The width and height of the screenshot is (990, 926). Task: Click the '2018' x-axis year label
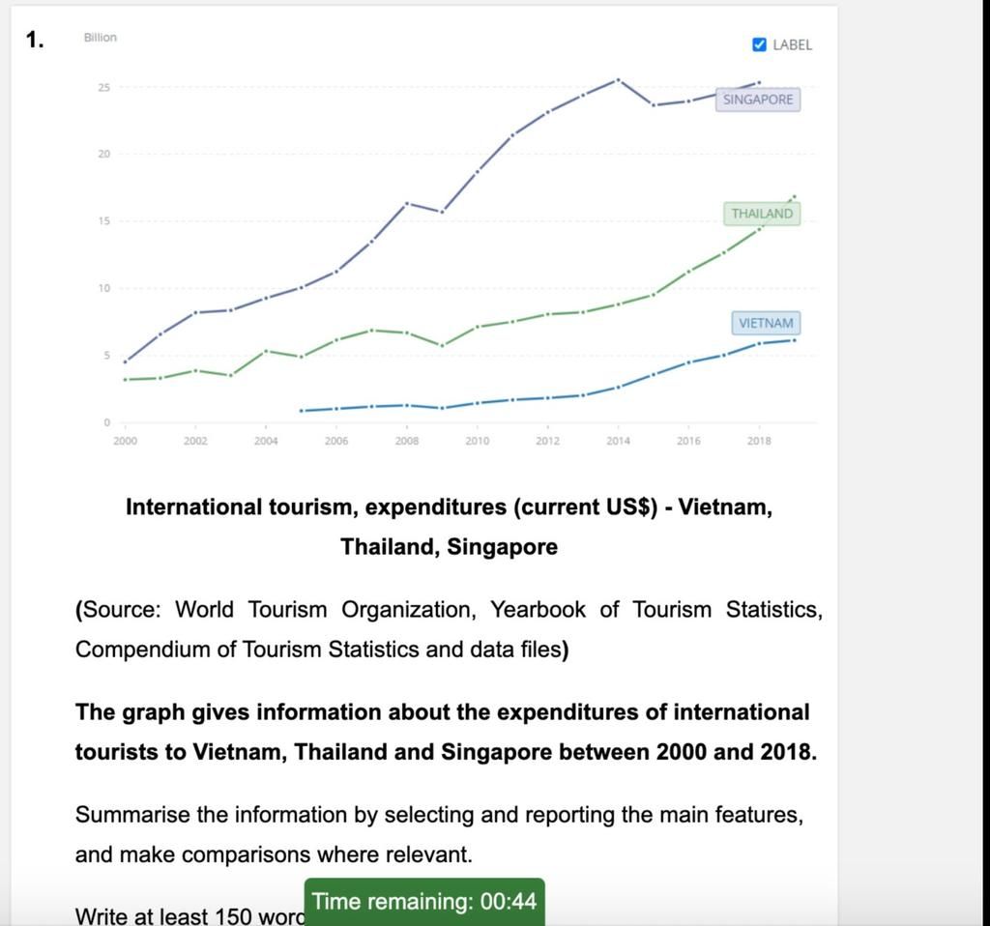tap(759, 441)
